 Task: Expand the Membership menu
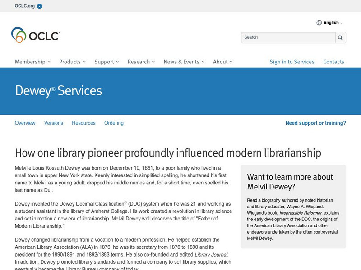pyautogui.click(x=32, y=62)
